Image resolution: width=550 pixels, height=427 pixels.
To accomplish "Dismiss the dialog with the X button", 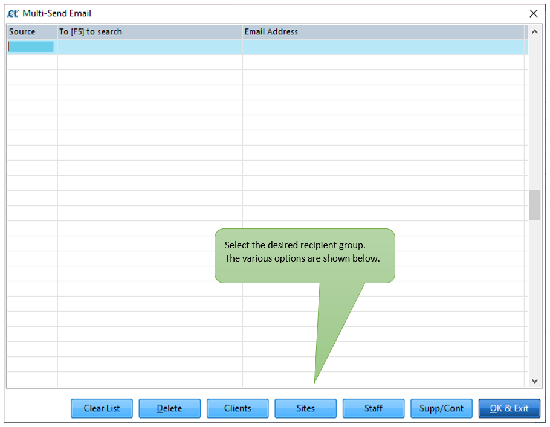I will 534,13.
